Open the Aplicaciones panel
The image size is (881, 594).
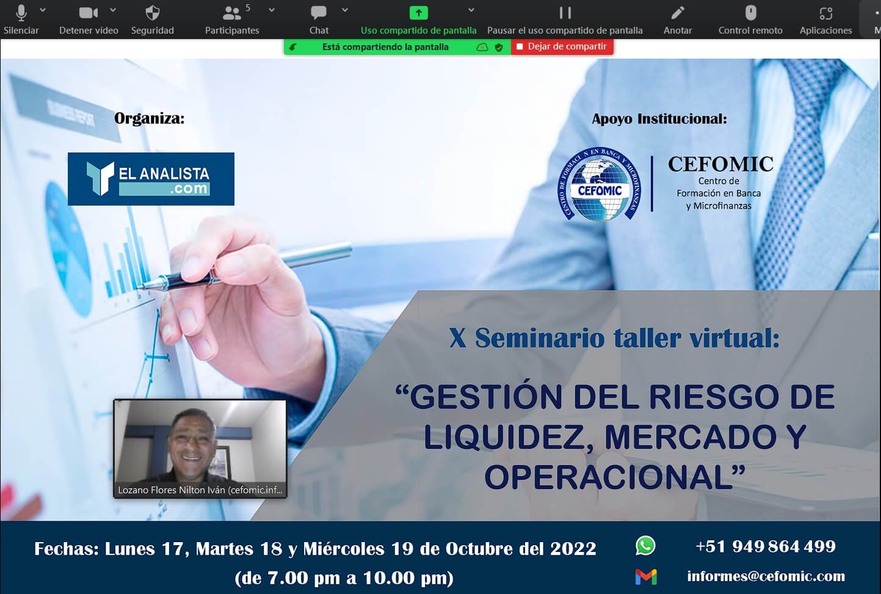coord(825,19)
